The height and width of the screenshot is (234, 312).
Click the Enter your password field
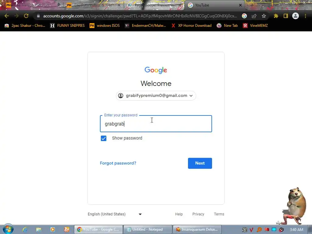pos(156,124)
